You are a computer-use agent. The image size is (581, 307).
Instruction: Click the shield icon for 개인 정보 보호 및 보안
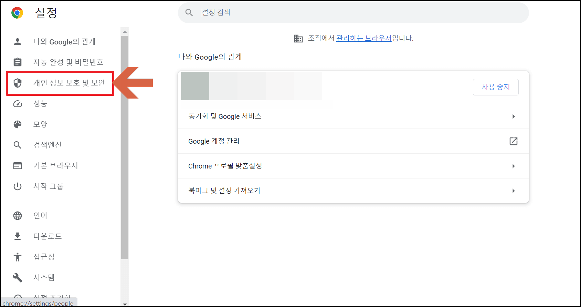18,83
